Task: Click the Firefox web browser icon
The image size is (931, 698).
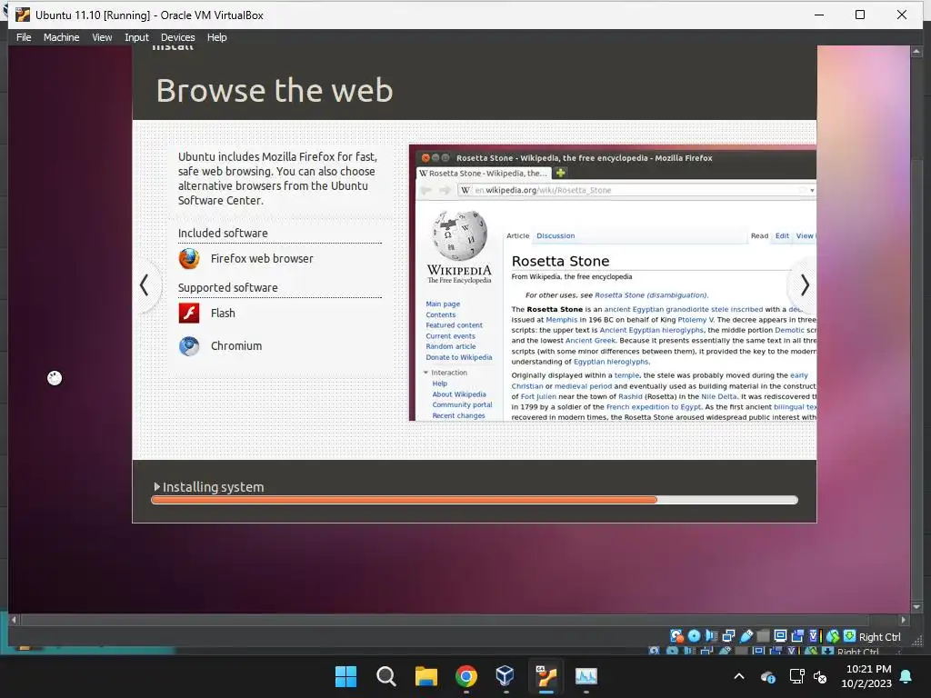Action: pyautogui.click(x=189, y=259)
